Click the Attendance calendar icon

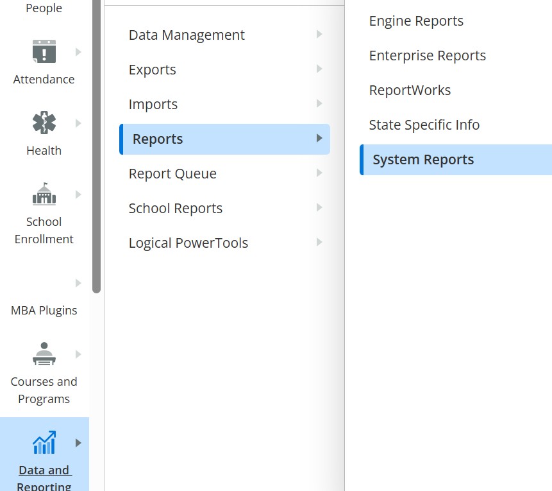pos(44,52)
